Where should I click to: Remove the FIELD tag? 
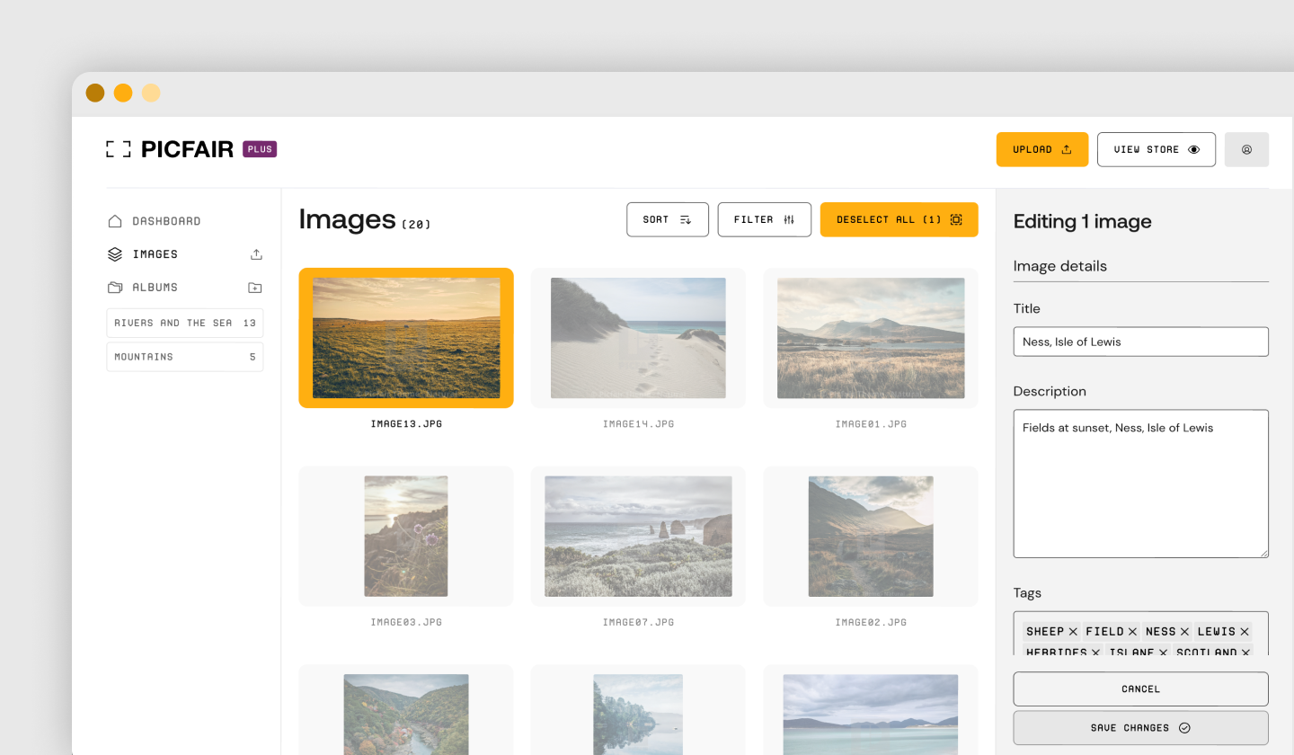(1133, 632)
